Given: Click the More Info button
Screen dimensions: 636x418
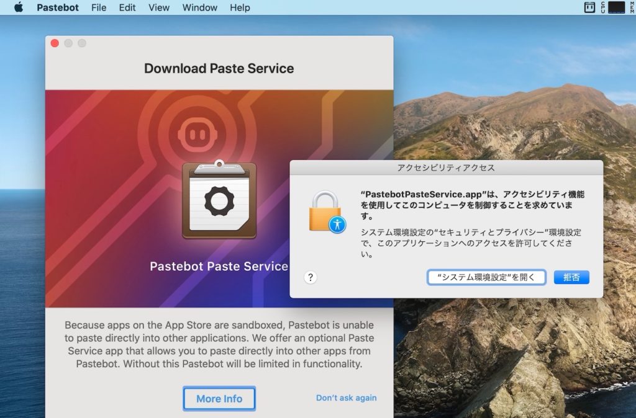Looking at the screenshot, I should click(219, 399).
